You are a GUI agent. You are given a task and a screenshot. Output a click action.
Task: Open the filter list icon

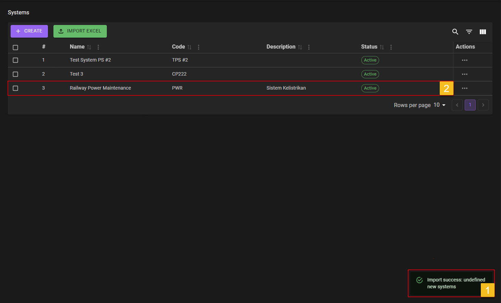[469, 32]
